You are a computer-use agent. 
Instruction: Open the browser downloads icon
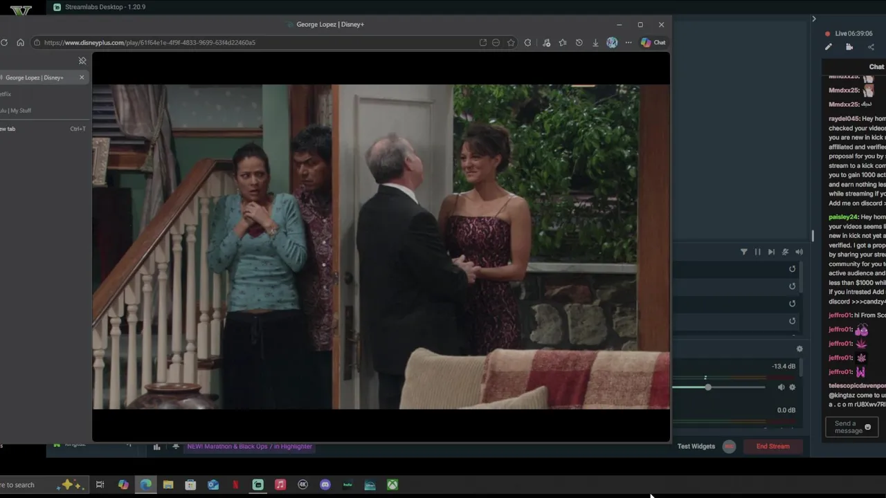(x=595, y=42)
